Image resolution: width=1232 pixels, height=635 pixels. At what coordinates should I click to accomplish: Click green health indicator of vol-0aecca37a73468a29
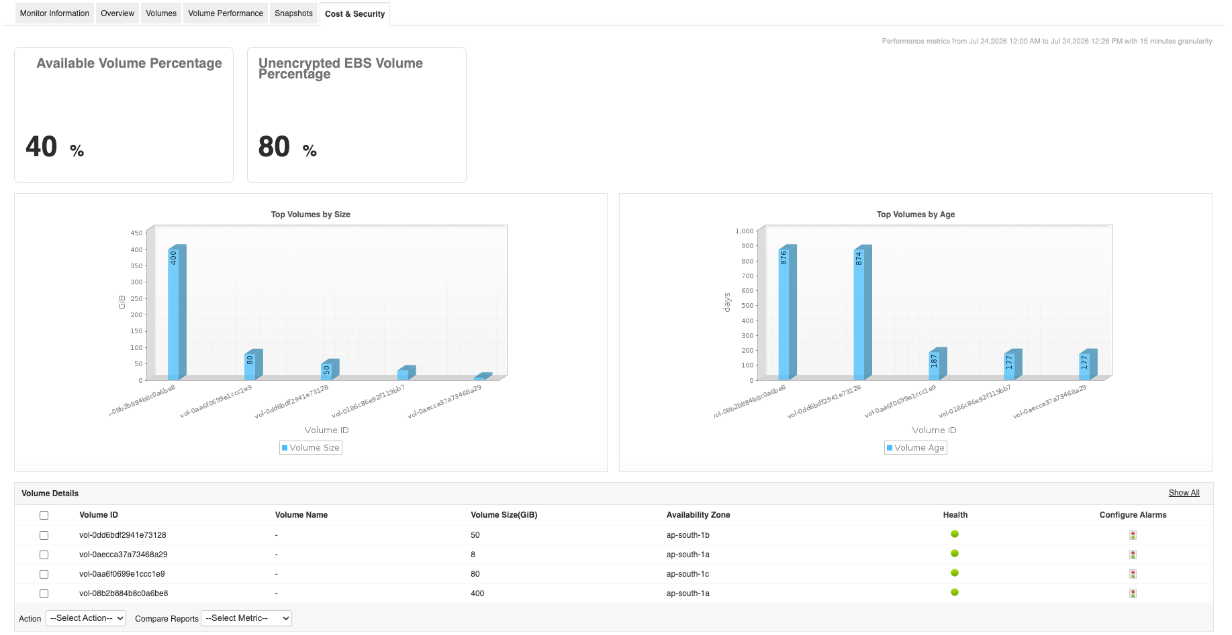tap(955, 553)
